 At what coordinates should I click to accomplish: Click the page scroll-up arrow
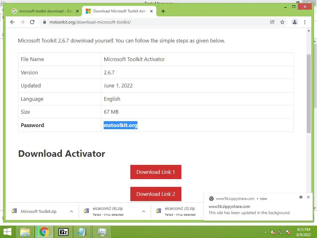point(309,31)
